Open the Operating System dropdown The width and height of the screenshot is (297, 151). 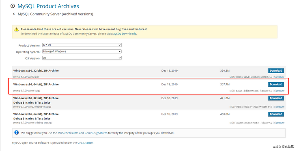point(82,51)
